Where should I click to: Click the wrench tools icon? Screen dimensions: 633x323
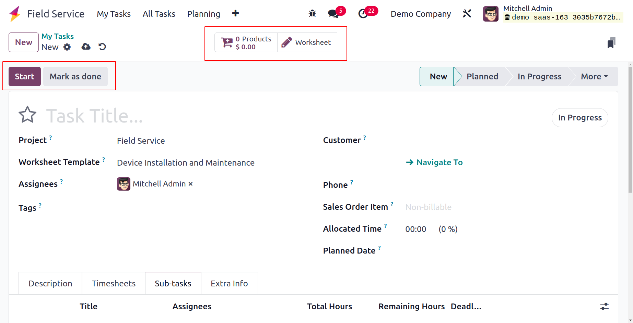(x=467, y=14)
